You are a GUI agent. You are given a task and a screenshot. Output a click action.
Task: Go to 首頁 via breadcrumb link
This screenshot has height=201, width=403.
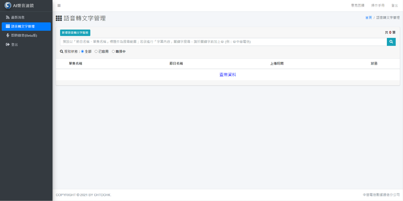[368, 18]
